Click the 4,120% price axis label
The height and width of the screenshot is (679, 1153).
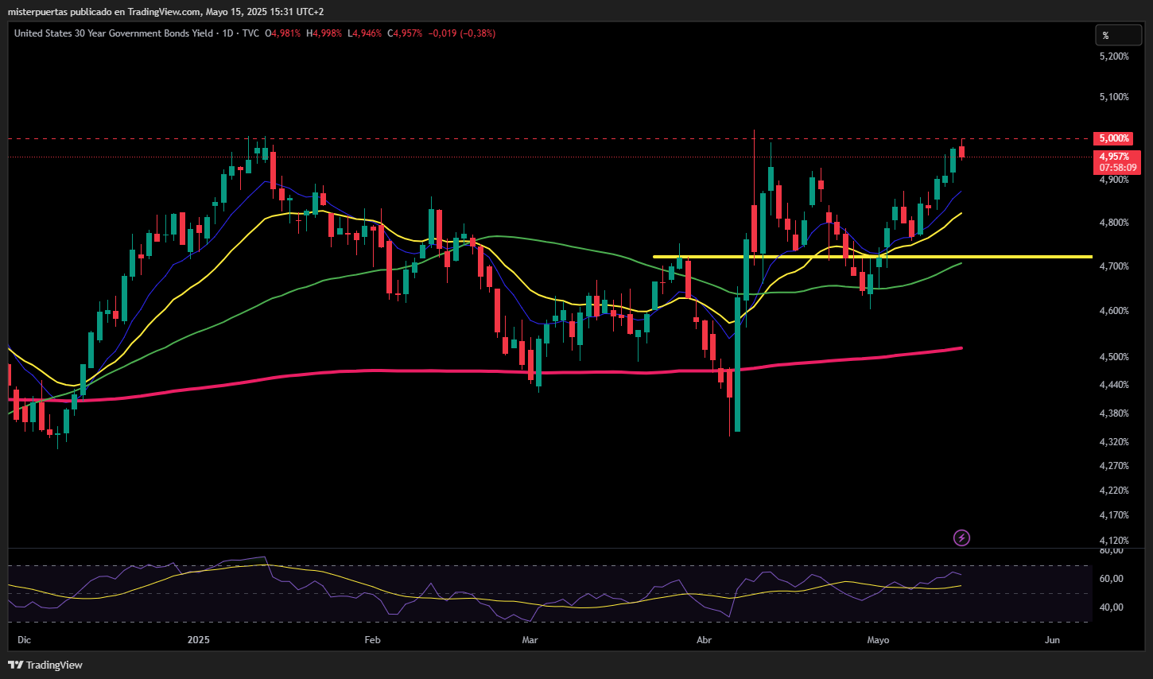click(x=1114, y=541)
